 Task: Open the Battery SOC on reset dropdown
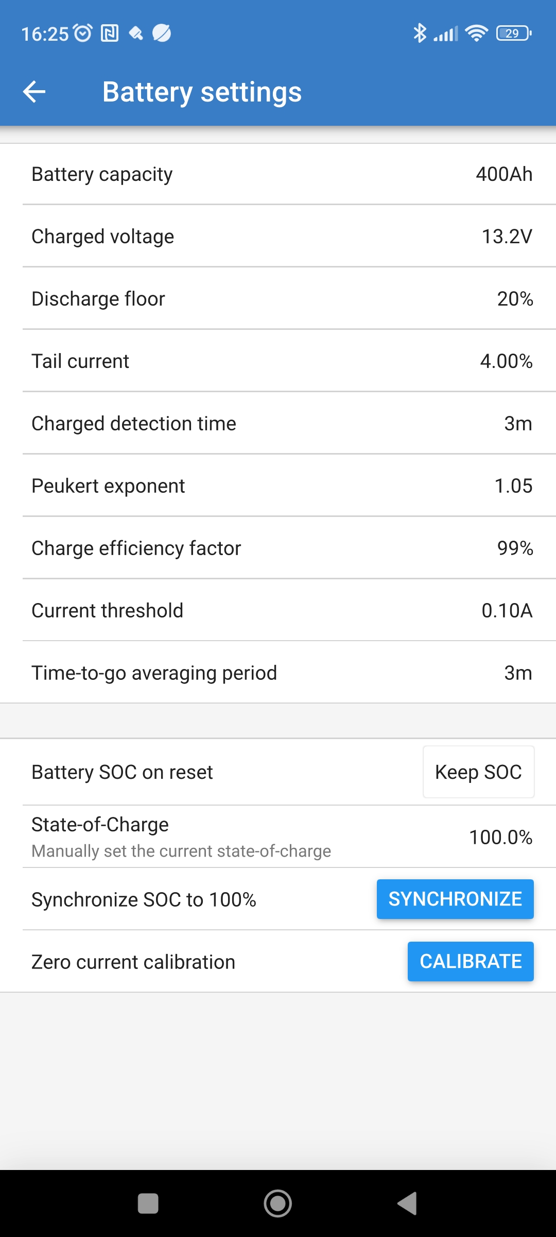pyautogui.click(x=478, y=772)
